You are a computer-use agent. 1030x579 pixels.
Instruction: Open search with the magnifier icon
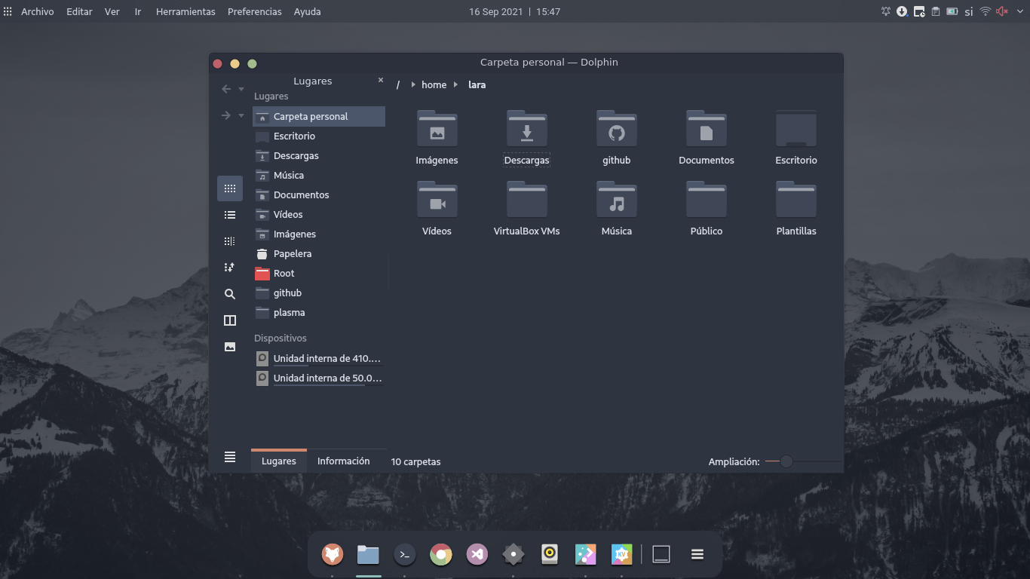(230, 294)
